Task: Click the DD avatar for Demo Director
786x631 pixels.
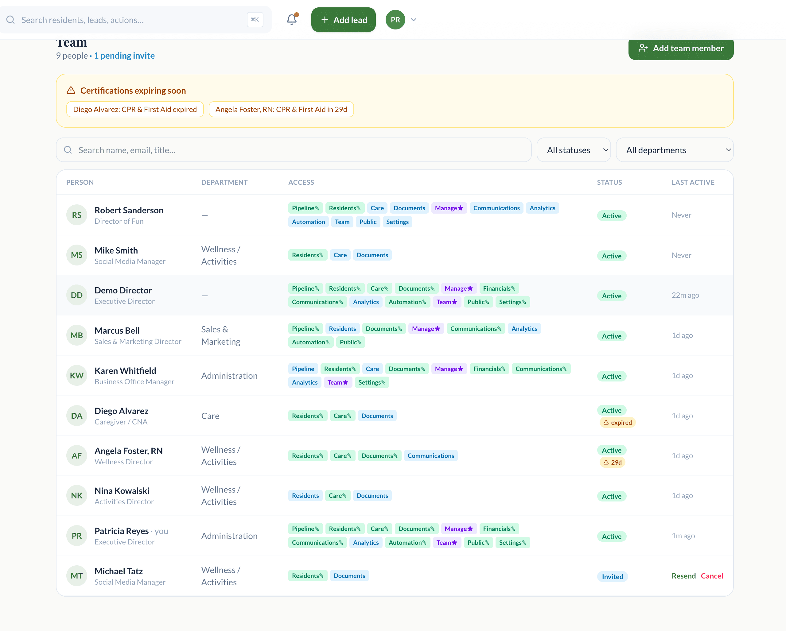Action: tap(76, 295)
